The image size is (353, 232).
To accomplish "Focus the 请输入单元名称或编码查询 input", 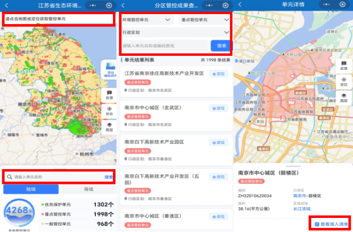I will point(165,46).
